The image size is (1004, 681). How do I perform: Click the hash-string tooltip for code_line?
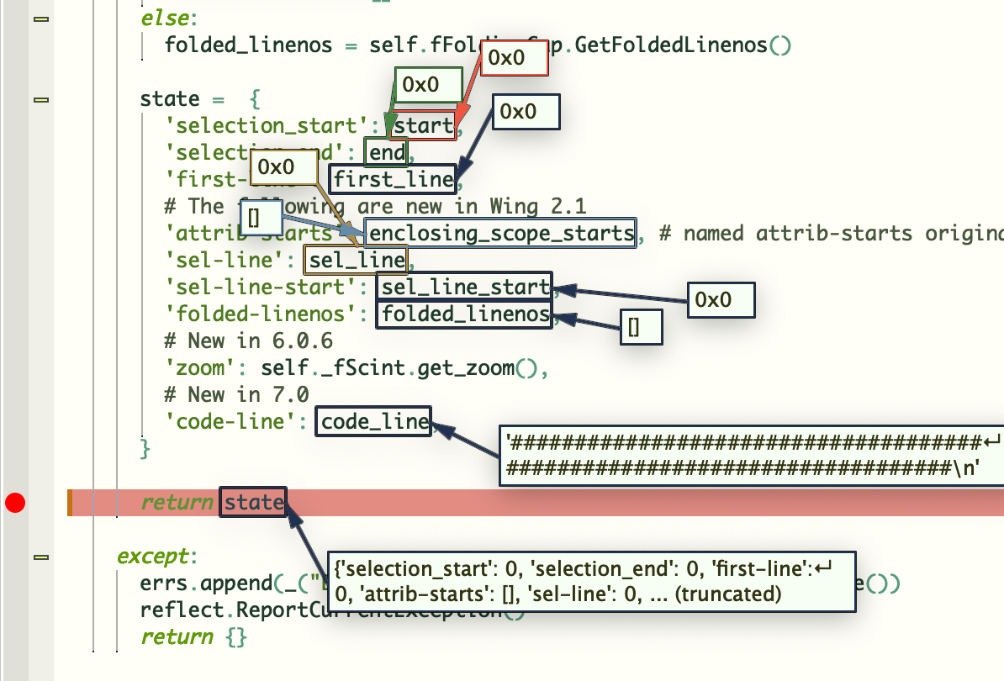click(752, 455)
